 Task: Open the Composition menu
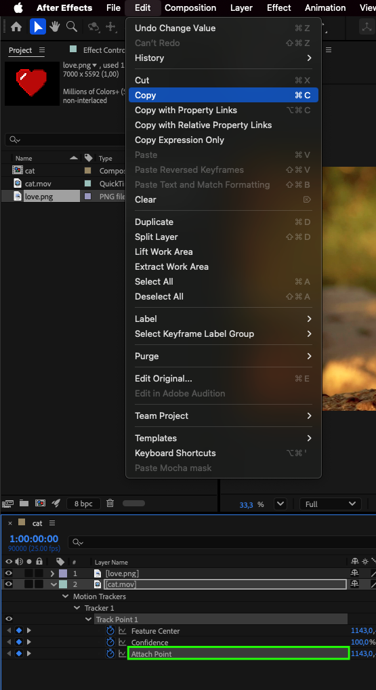pos(190,8)
